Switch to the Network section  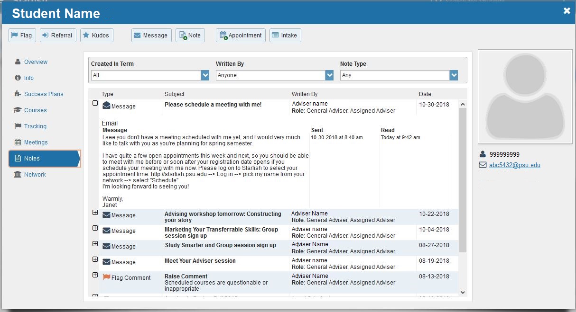tap(34, 174)
